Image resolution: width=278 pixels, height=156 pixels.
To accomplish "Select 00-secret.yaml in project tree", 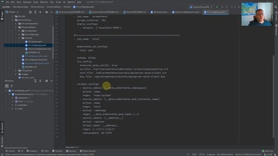I will (x=33, y=42).
